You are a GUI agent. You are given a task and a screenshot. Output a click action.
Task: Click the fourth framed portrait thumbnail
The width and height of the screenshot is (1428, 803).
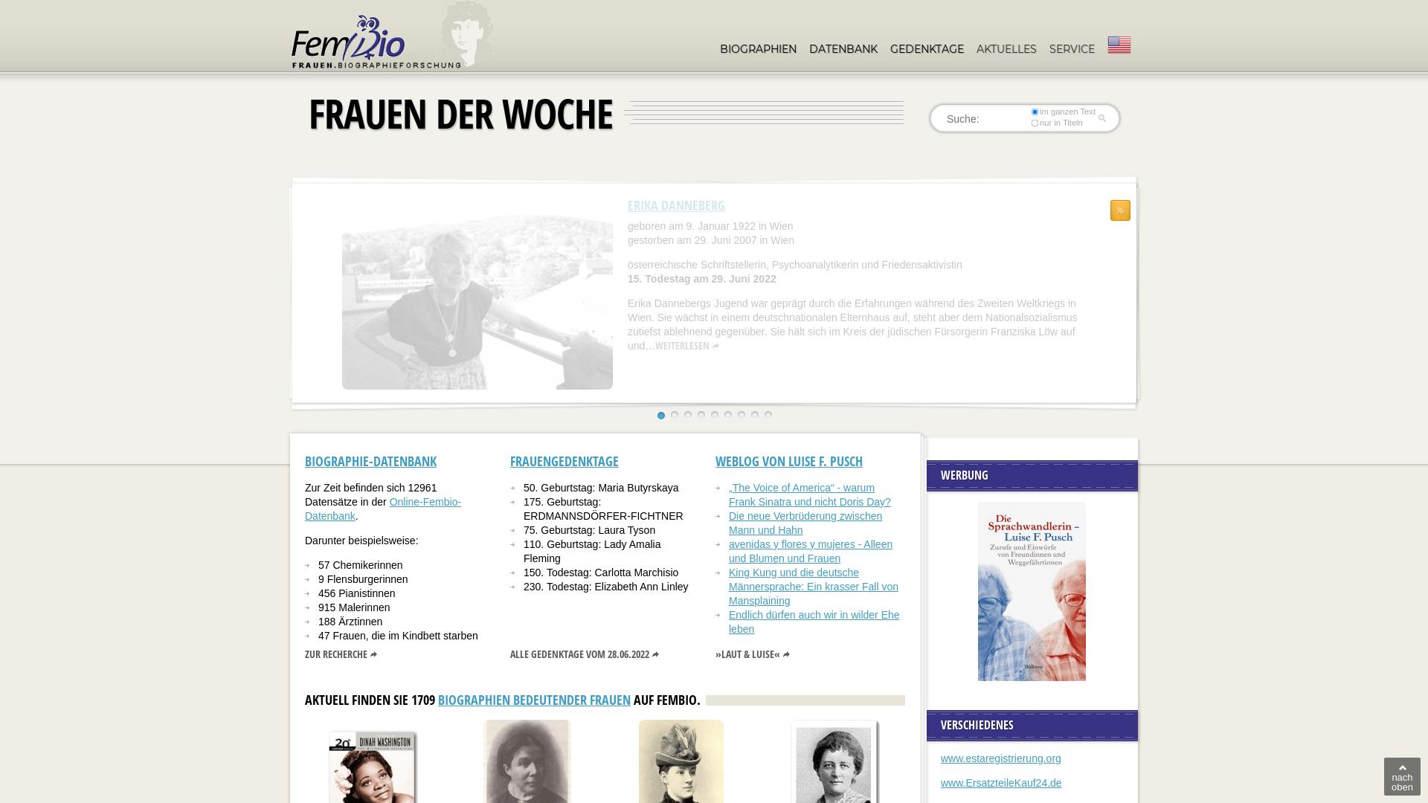click(834, 763)
